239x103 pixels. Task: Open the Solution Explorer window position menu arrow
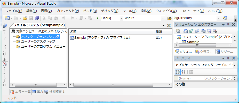(223, 25)
